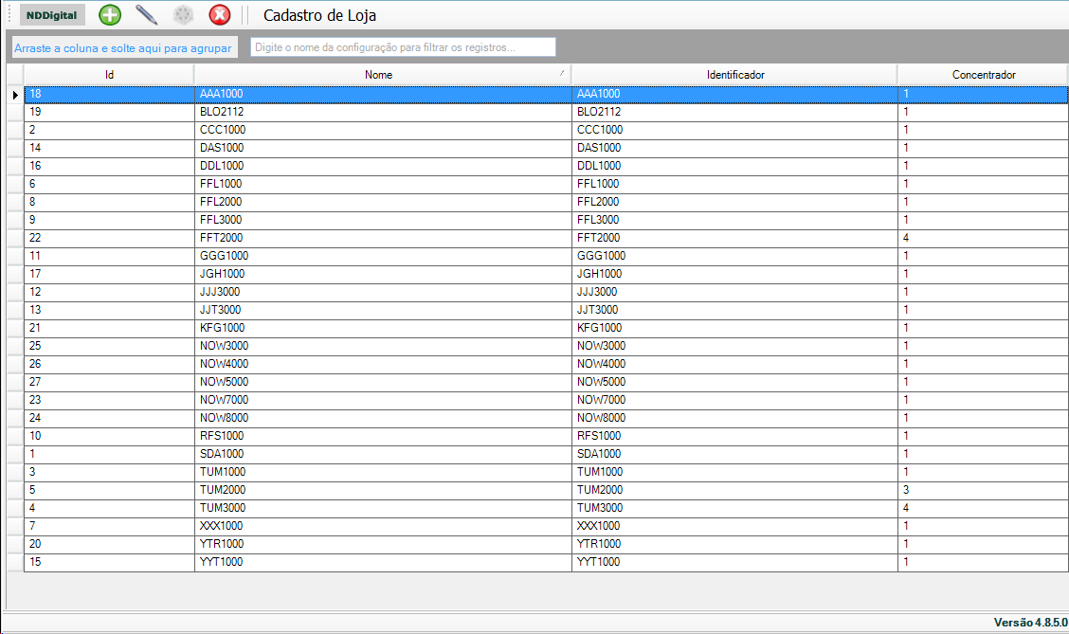Click the green add new store icon
This screenshot has height=634, width=1069.
click(x=110, y=15)
